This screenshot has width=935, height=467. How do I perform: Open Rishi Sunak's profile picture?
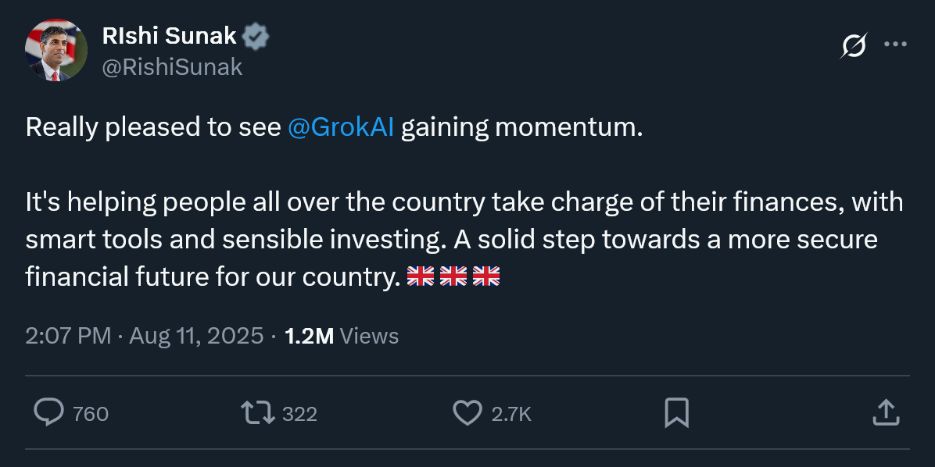click(x=56, y=51)
